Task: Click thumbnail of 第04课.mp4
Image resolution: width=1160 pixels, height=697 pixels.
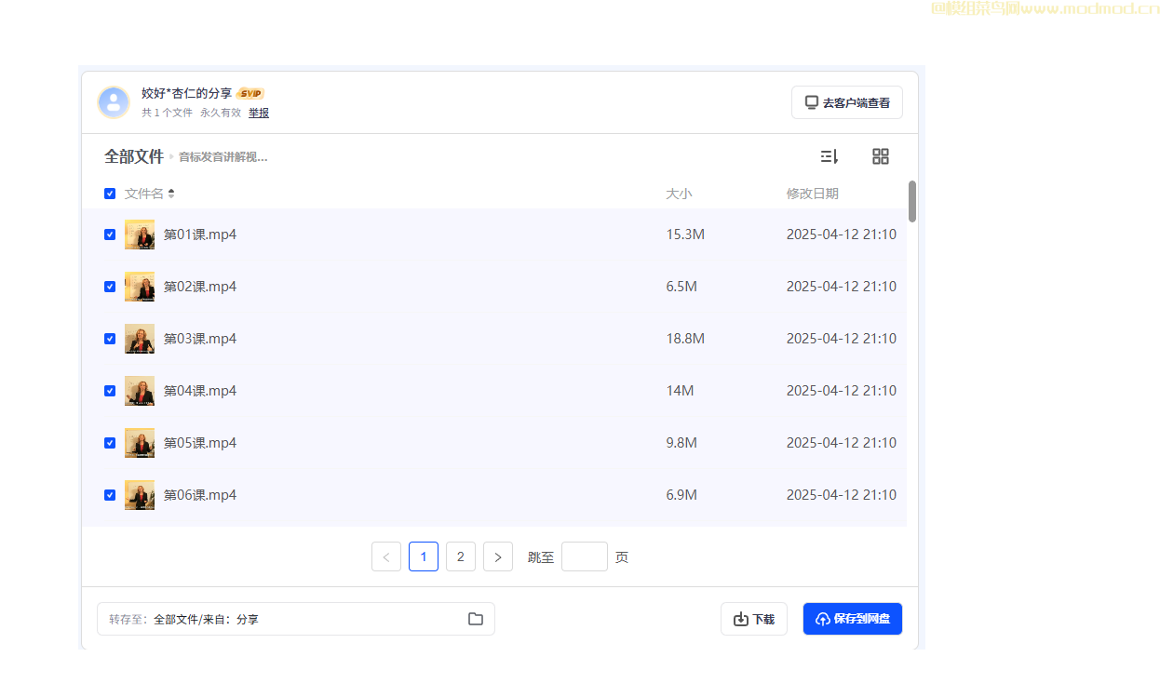Action: click(x=140, y=391)
